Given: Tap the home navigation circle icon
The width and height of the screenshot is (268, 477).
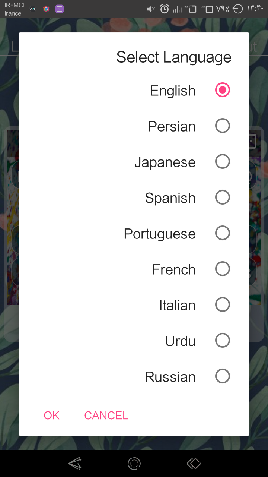Looking at the screenshot, I should (134, 464).
